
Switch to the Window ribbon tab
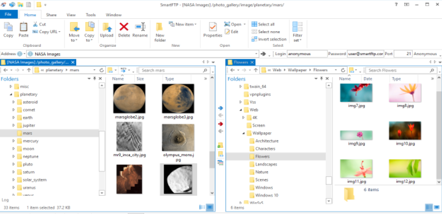[x=114, y=14]
